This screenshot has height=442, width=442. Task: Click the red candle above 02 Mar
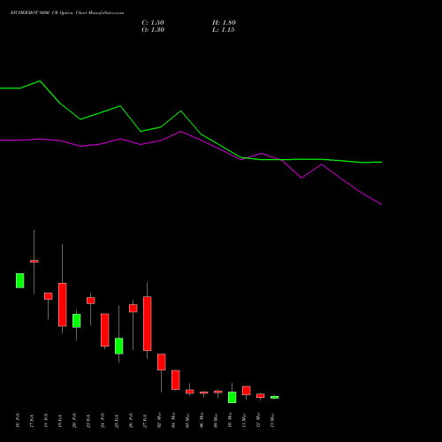(x=162, y=362)
